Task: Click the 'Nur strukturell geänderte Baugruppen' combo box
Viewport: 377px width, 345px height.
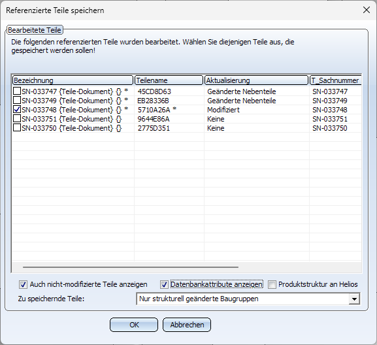Action: 248,299
